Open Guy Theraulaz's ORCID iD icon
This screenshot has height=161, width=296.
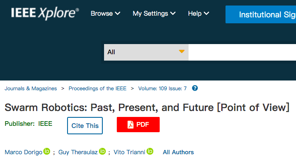click(x=102, y=151)
